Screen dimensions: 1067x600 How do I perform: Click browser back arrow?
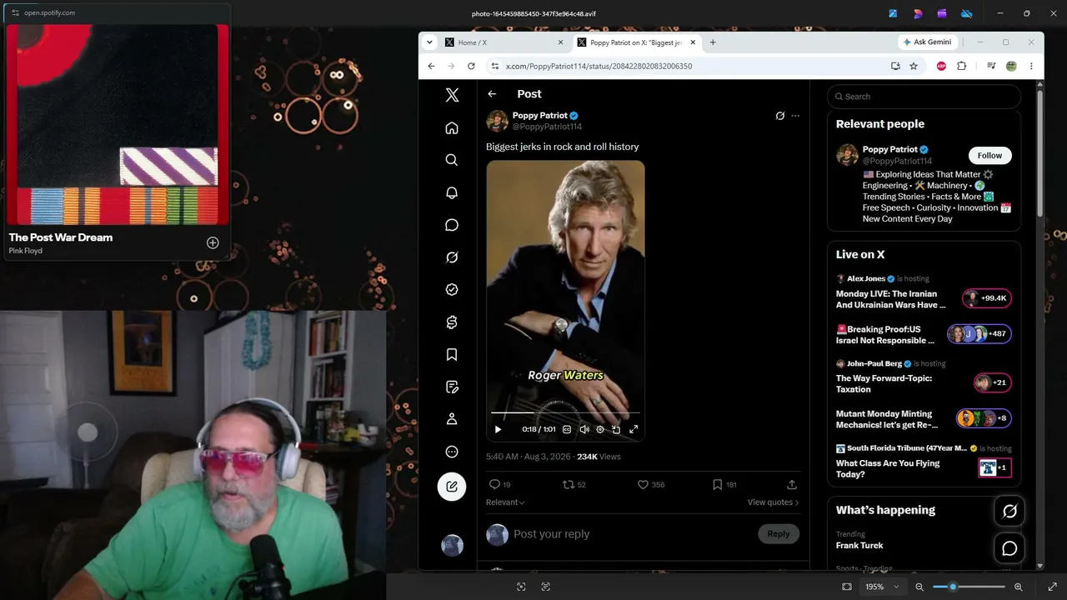pos(431,66)
